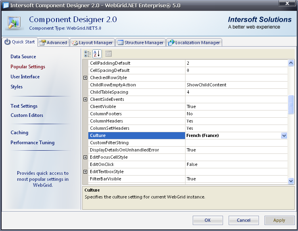Click the Advanced tab pencil icon

click(42, 43)
